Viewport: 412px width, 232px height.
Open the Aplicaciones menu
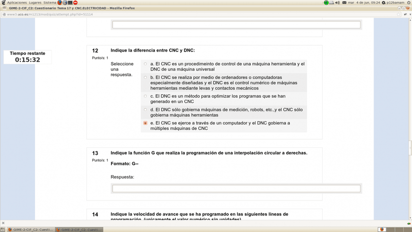[x=17, y=2]
